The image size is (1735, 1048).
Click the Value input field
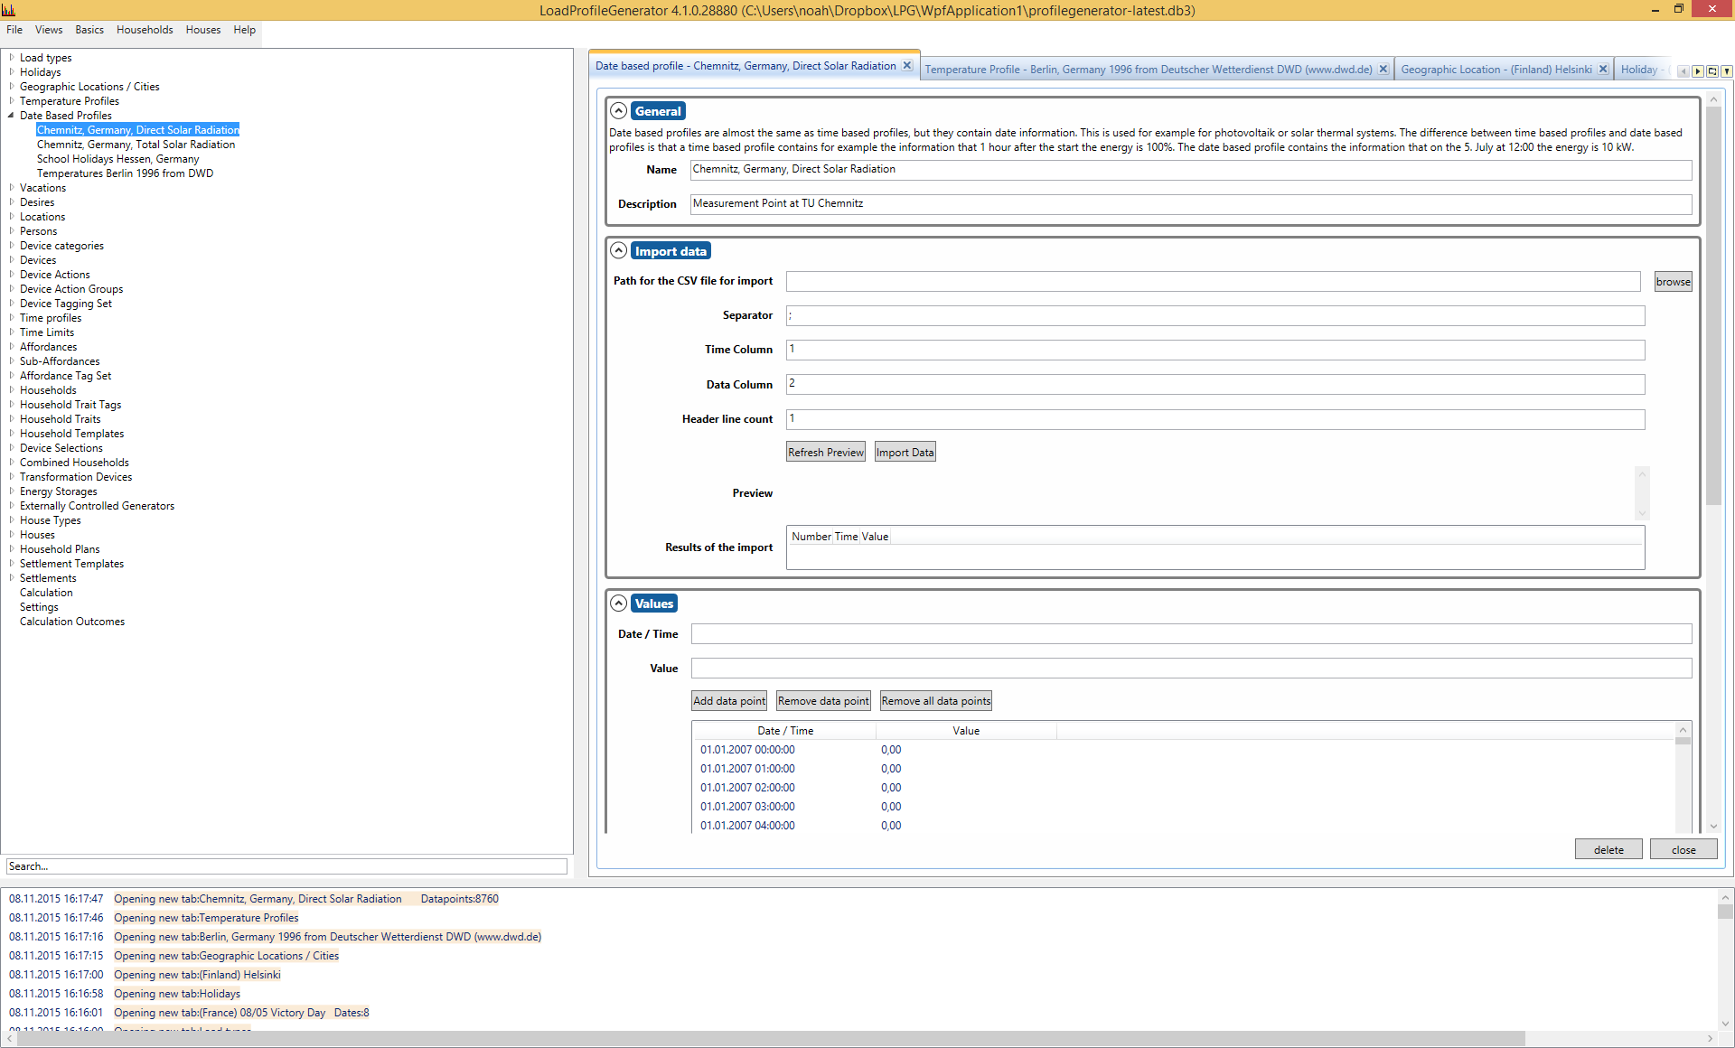click(x=1190, y=669)
